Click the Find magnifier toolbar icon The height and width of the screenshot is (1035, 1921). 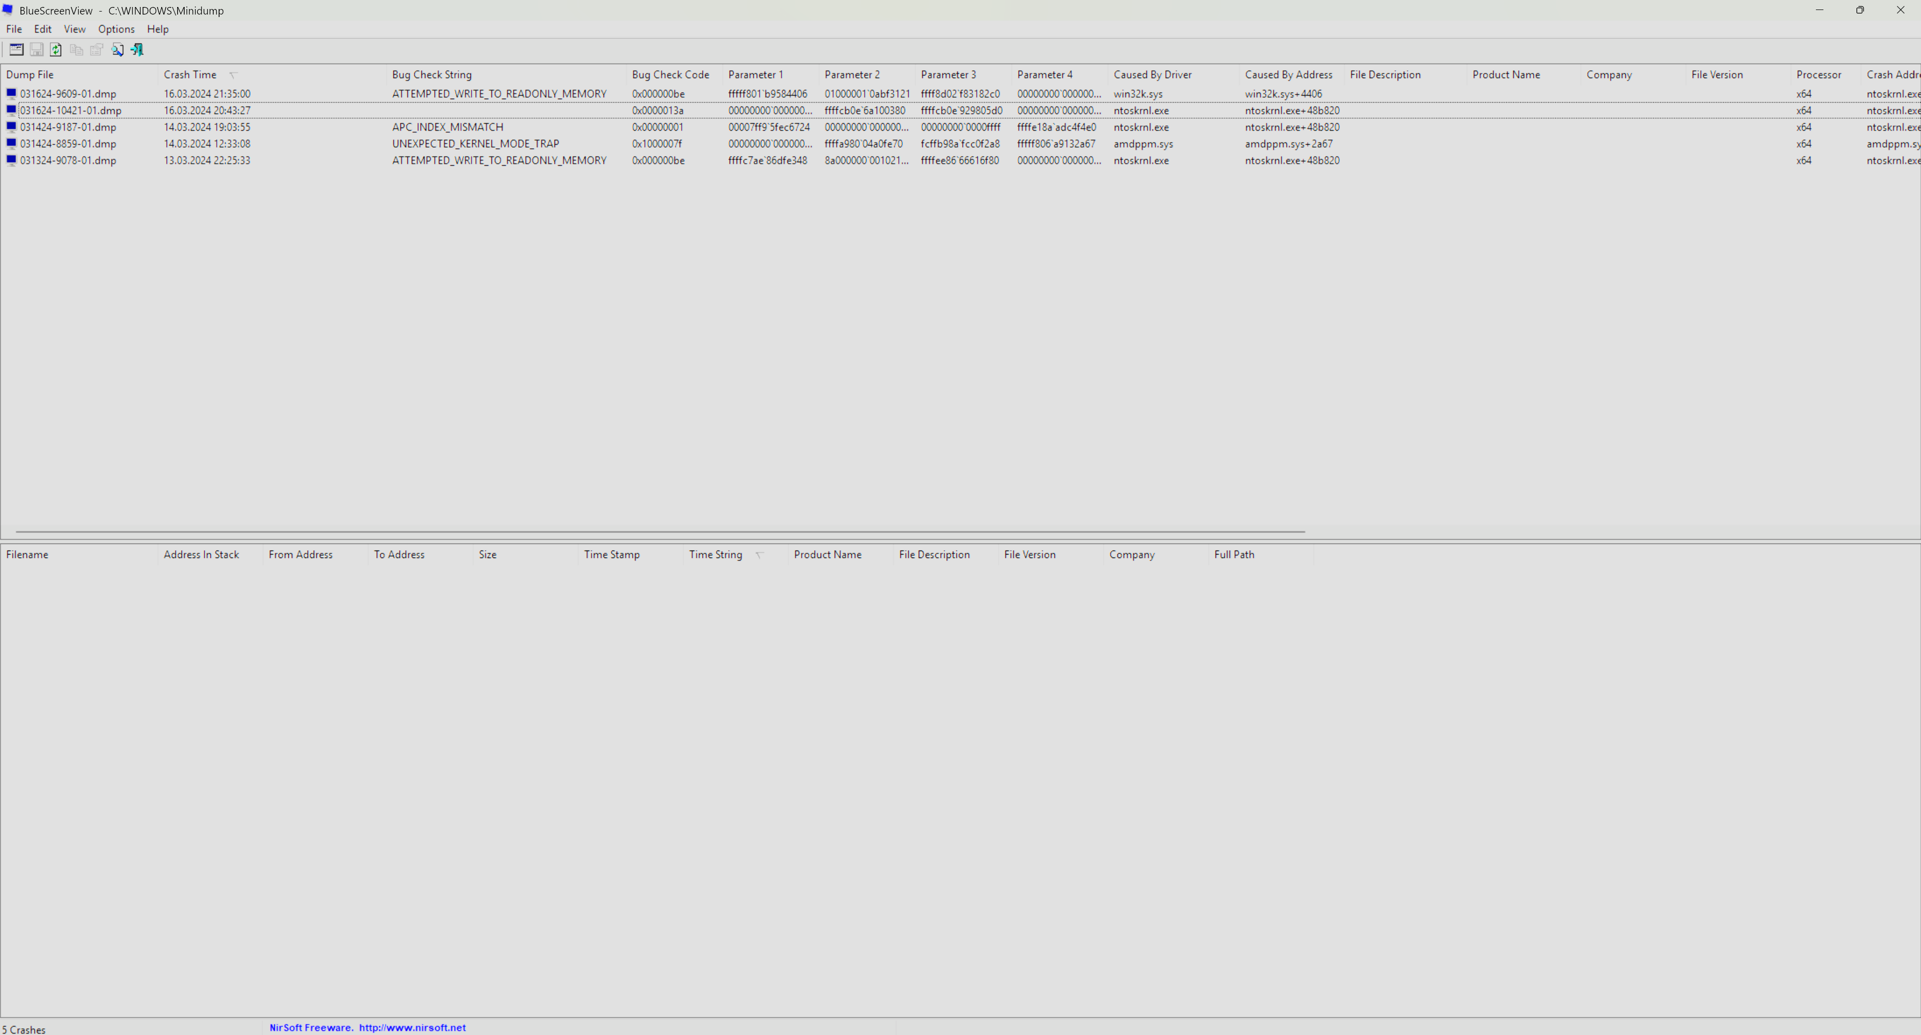pos(117,49)
